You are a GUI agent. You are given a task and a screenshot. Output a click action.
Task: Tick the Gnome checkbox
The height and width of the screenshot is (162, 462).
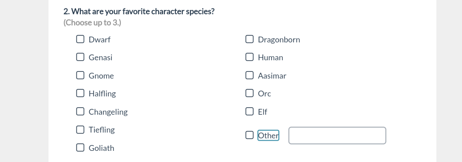click(80, 75)
